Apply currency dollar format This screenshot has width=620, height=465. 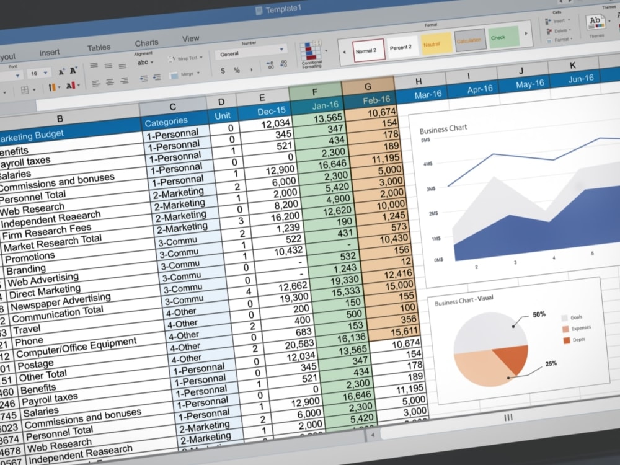pyautogui.click(x=223, y=71)
